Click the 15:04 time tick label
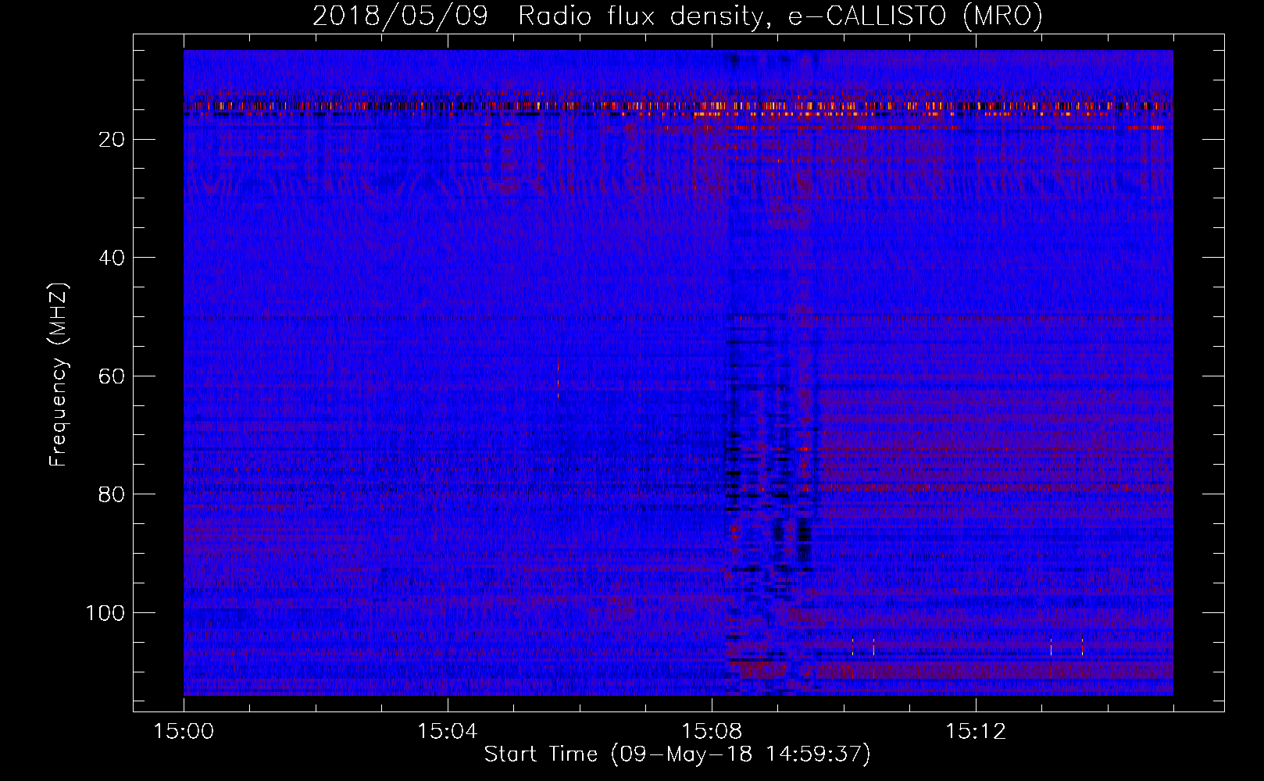This screenshot has width=1264, height=781. [x=447, y=732]
